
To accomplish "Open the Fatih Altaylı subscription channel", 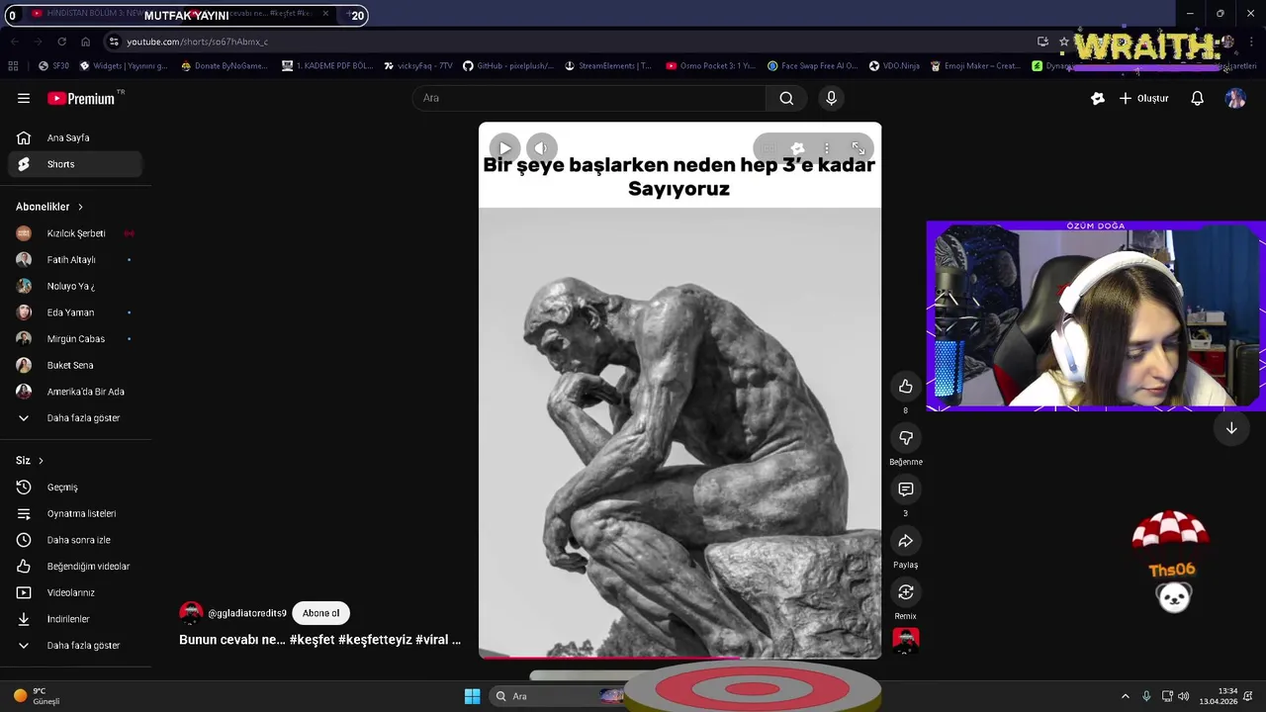I will click(x=75, y=260).
